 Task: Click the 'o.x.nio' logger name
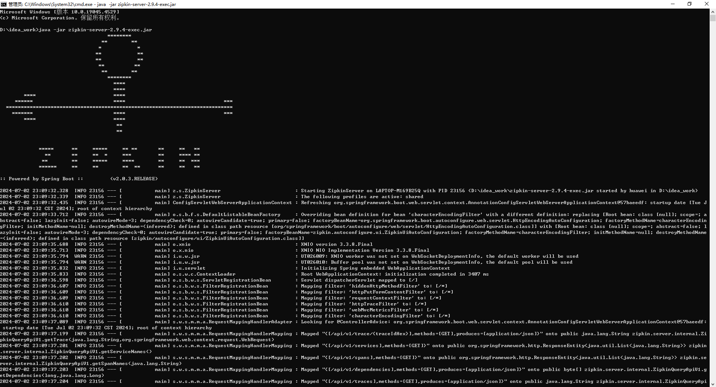(x=183, y=250)
